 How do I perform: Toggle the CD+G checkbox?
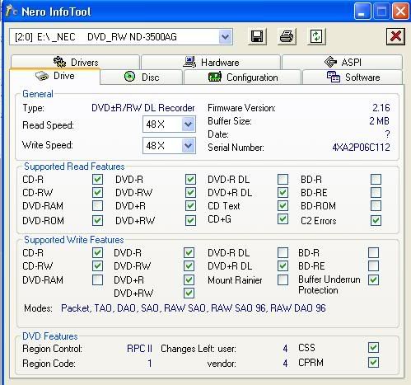[283, 219]
